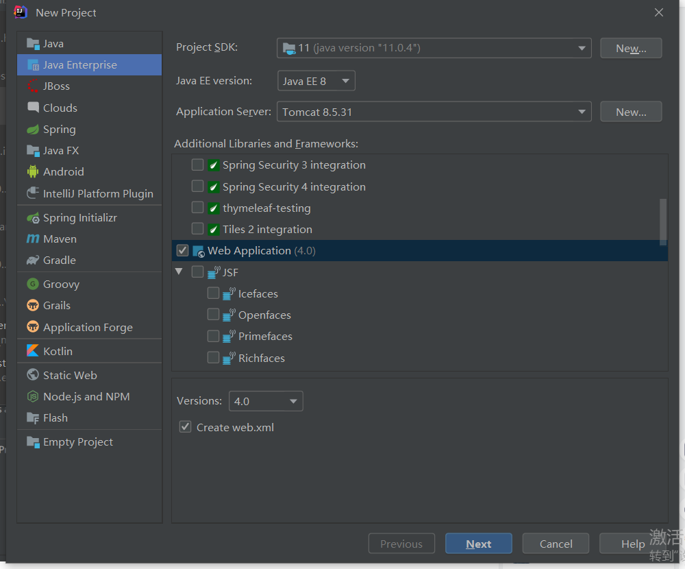Enable the Icefaces checkbox
Viewport: 685px width, 569px height.
[x=213, y=293]
